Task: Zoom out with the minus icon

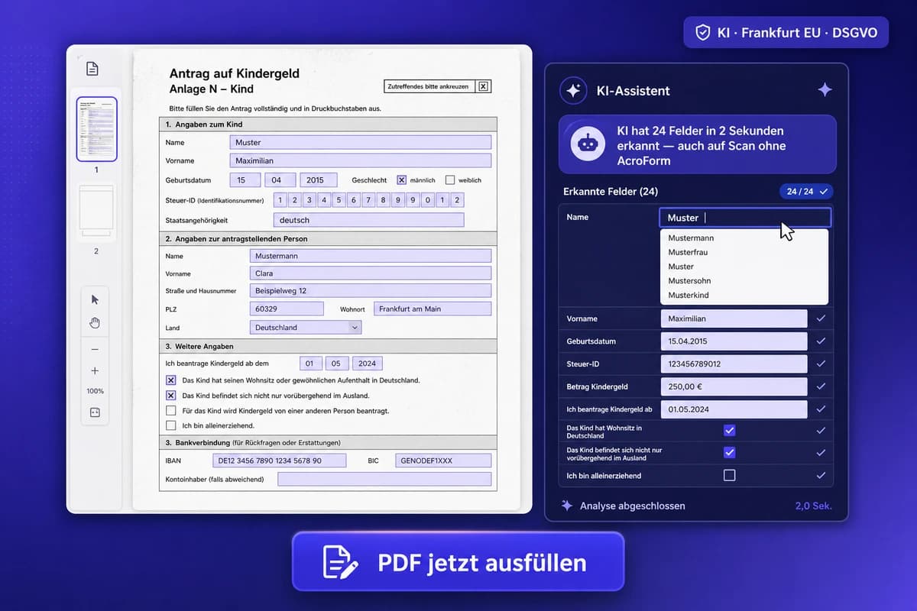Action: click(95, 349)
